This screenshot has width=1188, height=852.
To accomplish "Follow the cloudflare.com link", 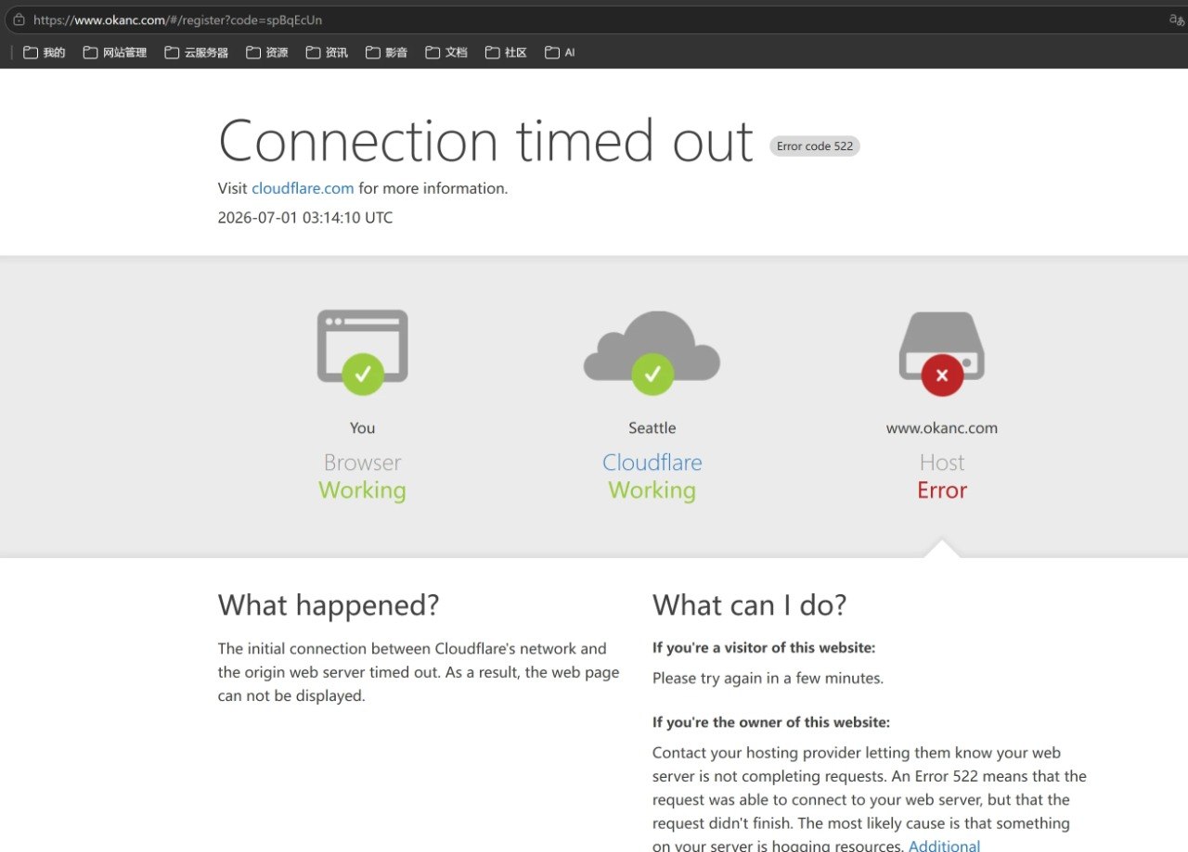I will (x=303, y=188).
